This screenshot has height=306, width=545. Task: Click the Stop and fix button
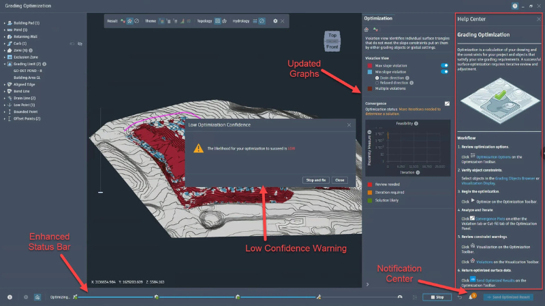click(x=315, y=180)
